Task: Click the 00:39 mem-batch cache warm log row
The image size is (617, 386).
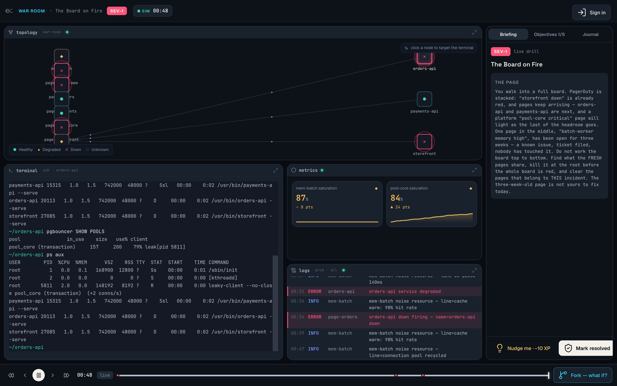Action: [x=384, y=336]
